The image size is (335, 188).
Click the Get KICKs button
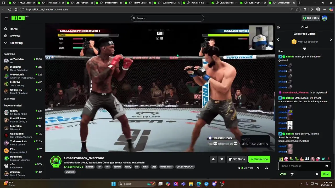pyautogui.click(x=311, y=18)
